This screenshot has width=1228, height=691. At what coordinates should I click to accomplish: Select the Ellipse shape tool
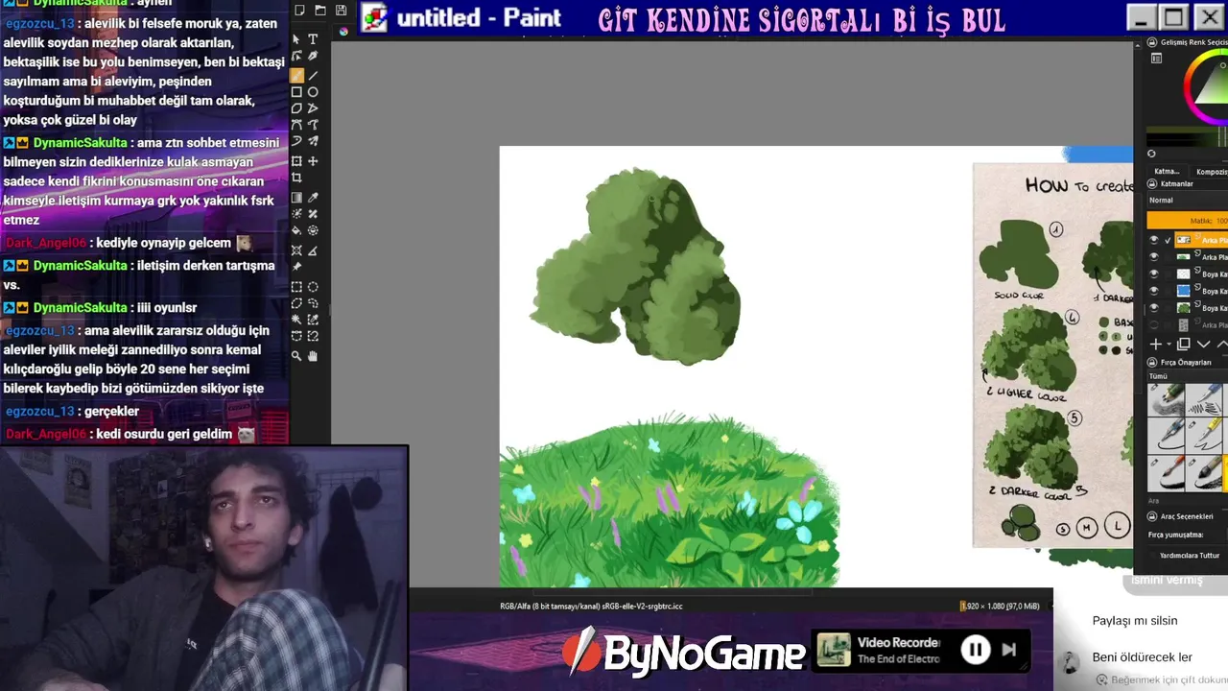coord(313,92)
